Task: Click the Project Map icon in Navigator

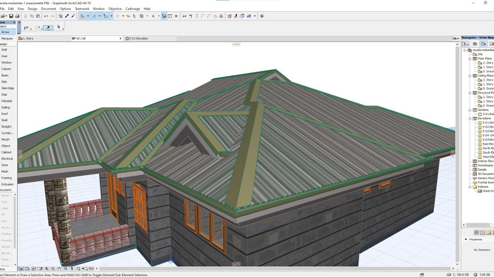Action: tap(475, 44)
